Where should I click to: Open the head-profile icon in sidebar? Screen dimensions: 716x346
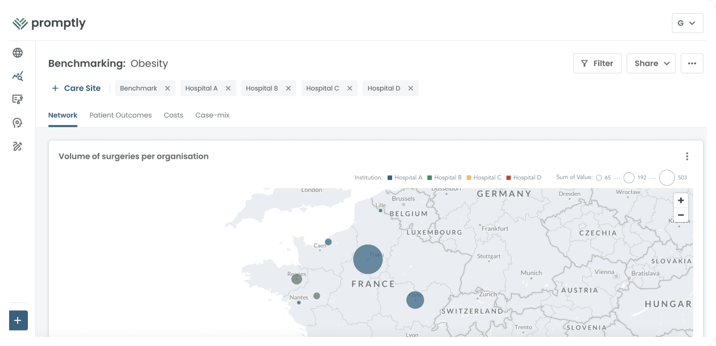(x=18, y=123)
